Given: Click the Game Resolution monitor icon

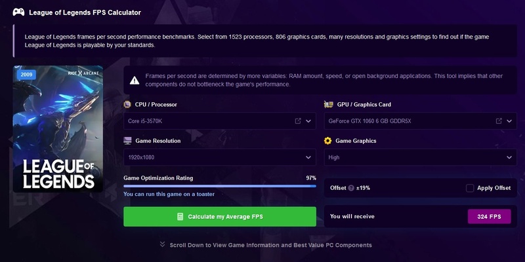Looking at the screenshot, I should pyautogui.click(x=127, y=140).
